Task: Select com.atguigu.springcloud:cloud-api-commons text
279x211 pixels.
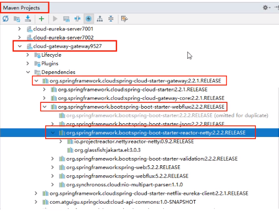Action: pos(123,202)
